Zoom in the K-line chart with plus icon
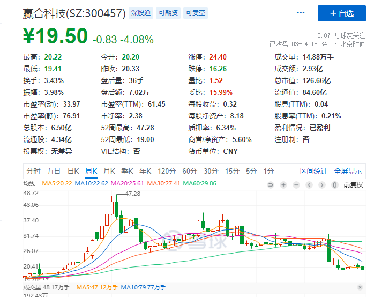The width and height of the screenshot is (374, 297). tap(282, 184)
